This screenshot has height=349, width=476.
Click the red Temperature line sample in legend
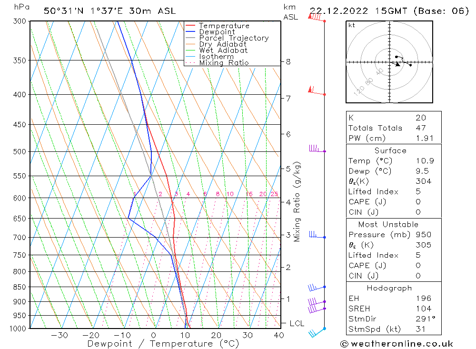(190, 26)
